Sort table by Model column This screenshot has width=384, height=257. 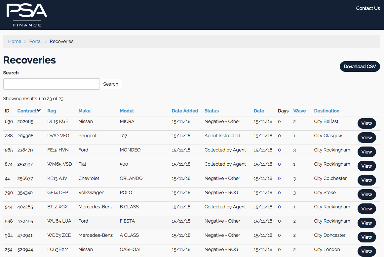127,111
